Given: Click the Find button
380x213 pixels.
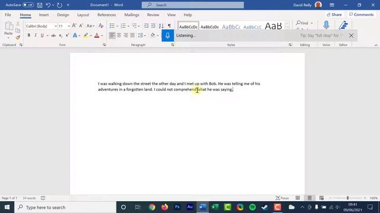Looking at the screenshot, I should point(302,23).
